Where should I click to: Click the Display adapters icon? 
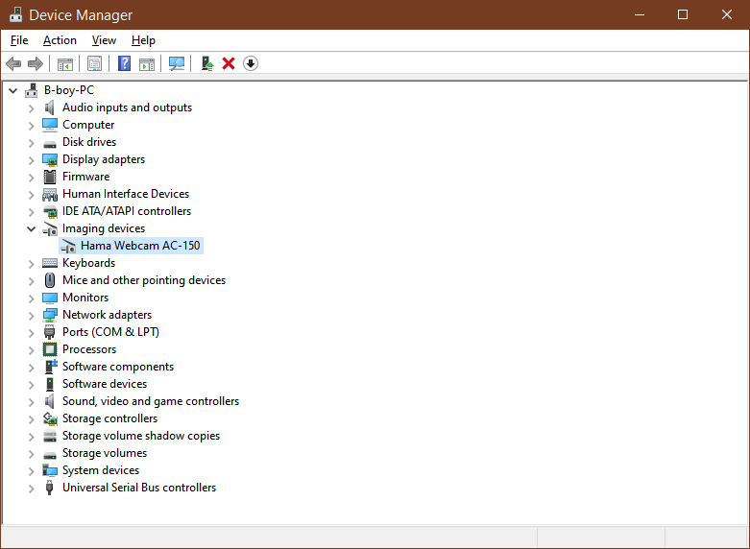[x=50, y=159]
